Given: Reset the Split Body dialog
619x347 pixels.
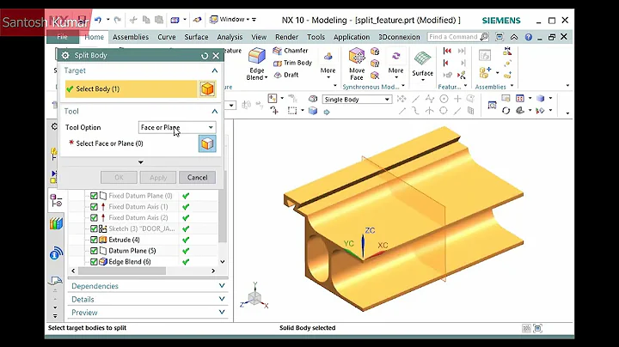Looking at the screenshot, I should point(205,56).
